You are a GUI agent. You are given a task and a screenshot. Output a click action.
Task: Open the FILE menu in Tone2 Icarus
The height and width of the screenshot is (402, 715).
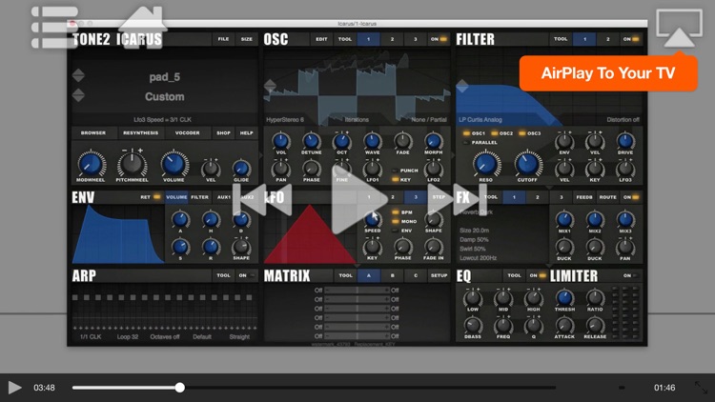coord(223,39)
